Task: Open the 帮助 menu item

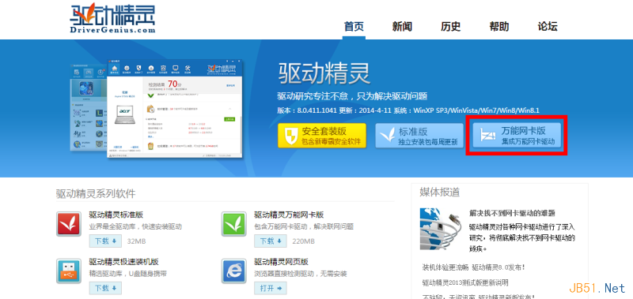Action: pos(499,27)
